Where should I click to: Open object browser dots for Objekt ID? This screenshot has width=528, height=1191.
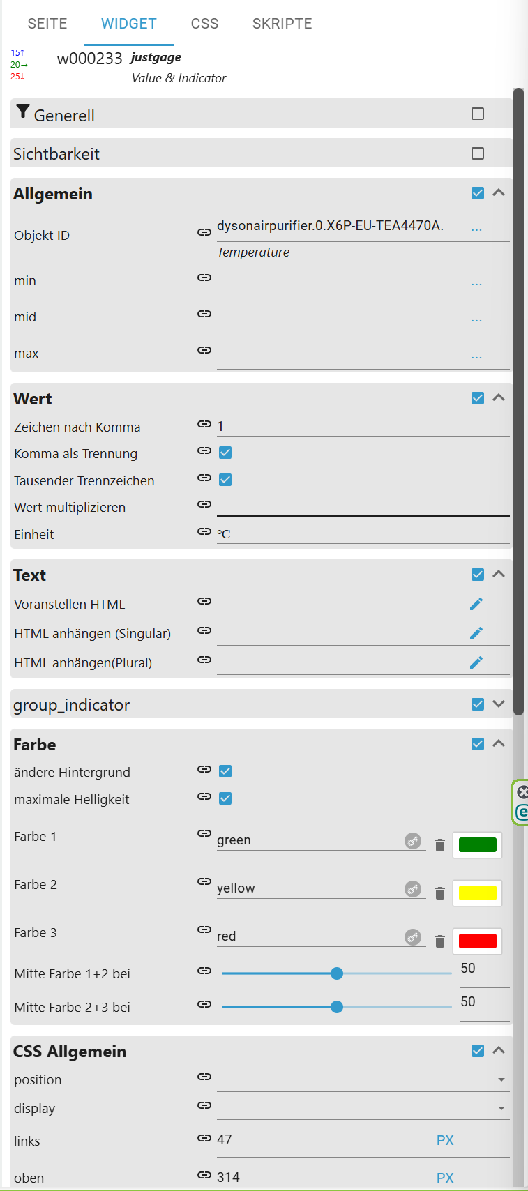tap(476, 229)
